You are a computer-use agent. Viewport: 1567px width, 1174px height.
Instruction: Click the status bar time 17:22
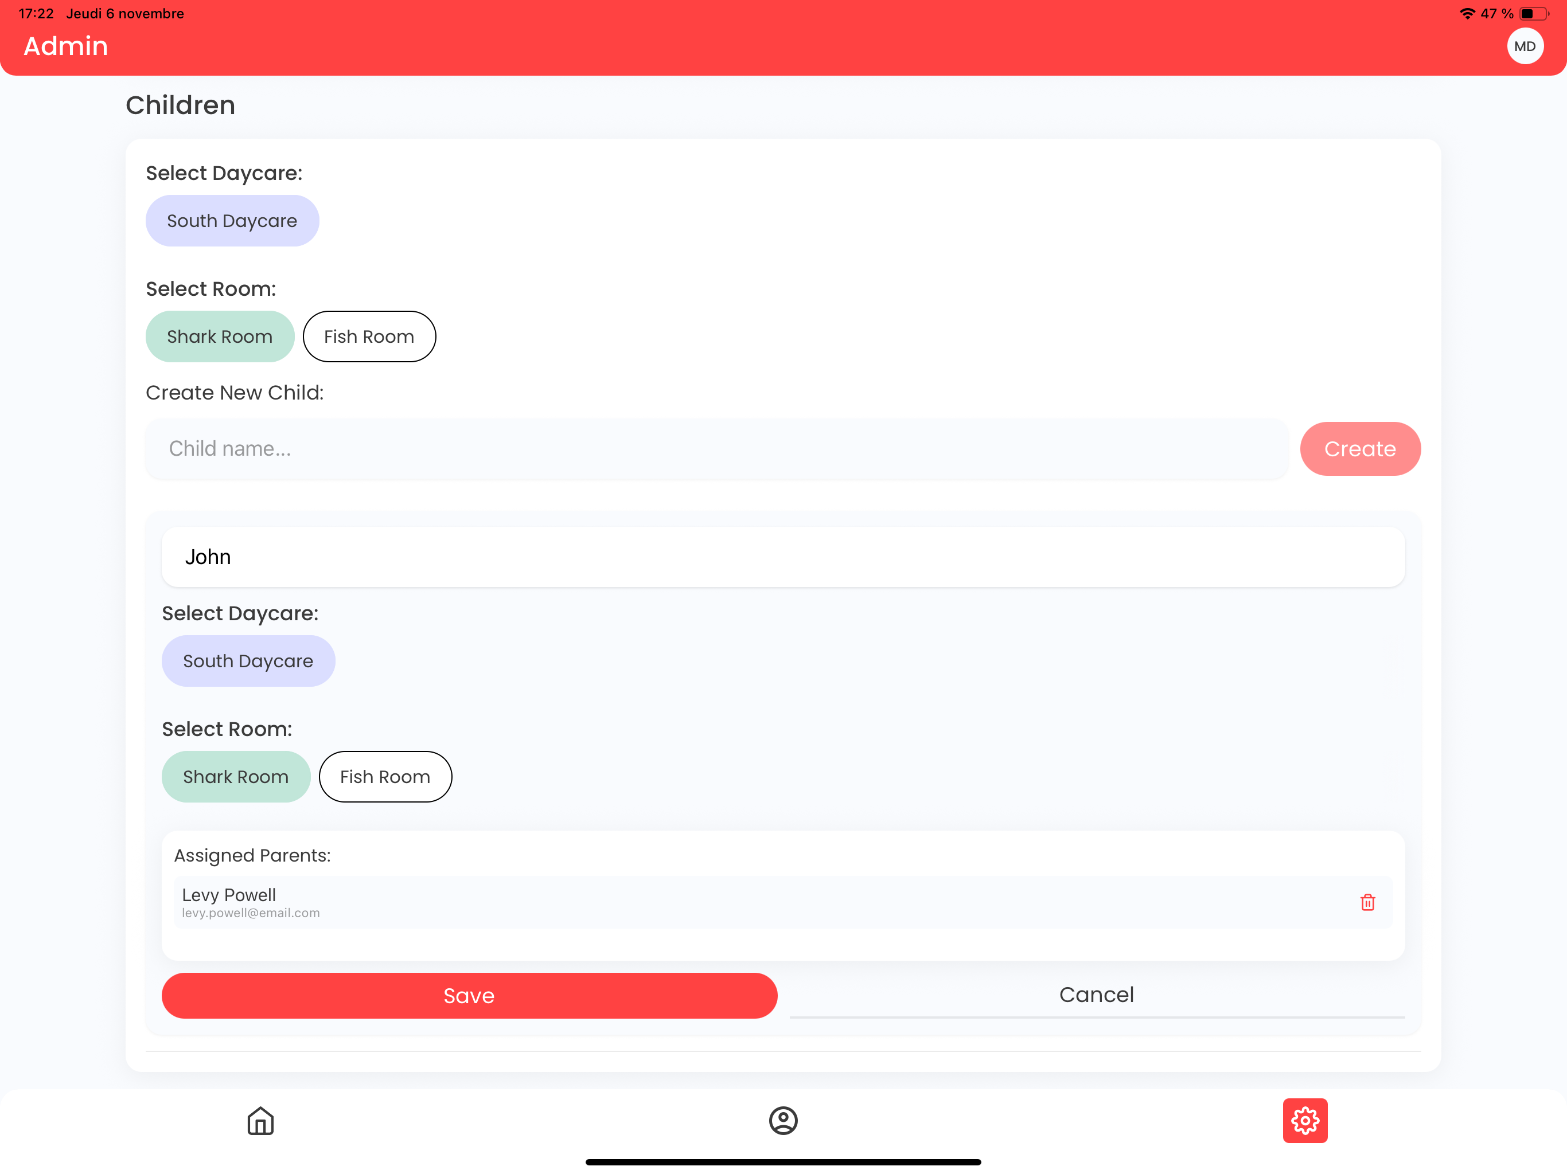coord(36,13)
